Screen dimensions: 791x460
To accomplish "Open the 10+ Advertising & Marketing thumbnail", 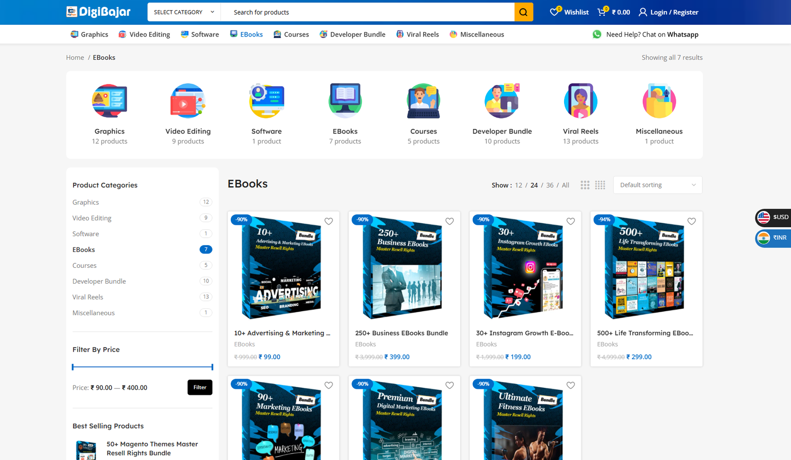I will [283, 267].
